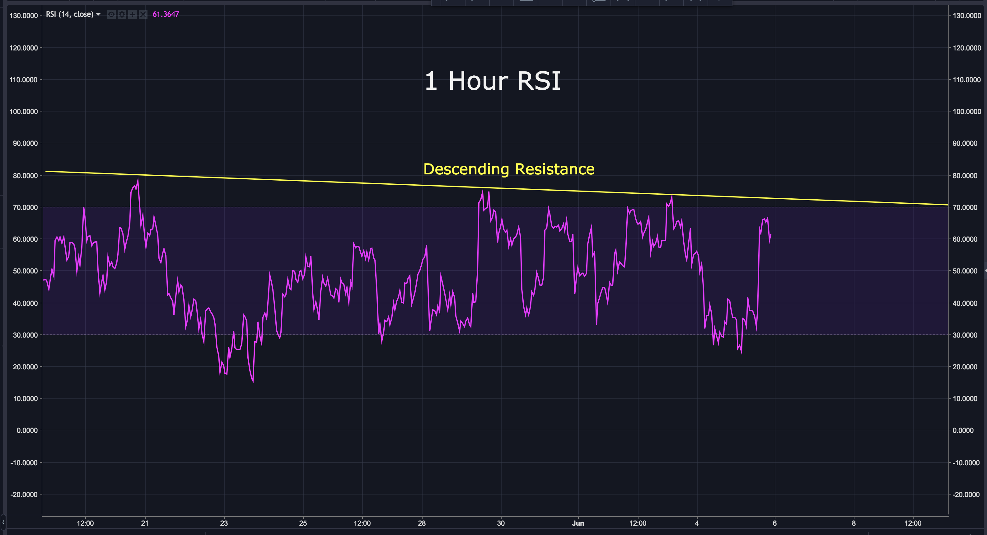Screen dimensions: 987x535
Task: Click the 'Jun' label on time axis
Action: pos(578,523)
